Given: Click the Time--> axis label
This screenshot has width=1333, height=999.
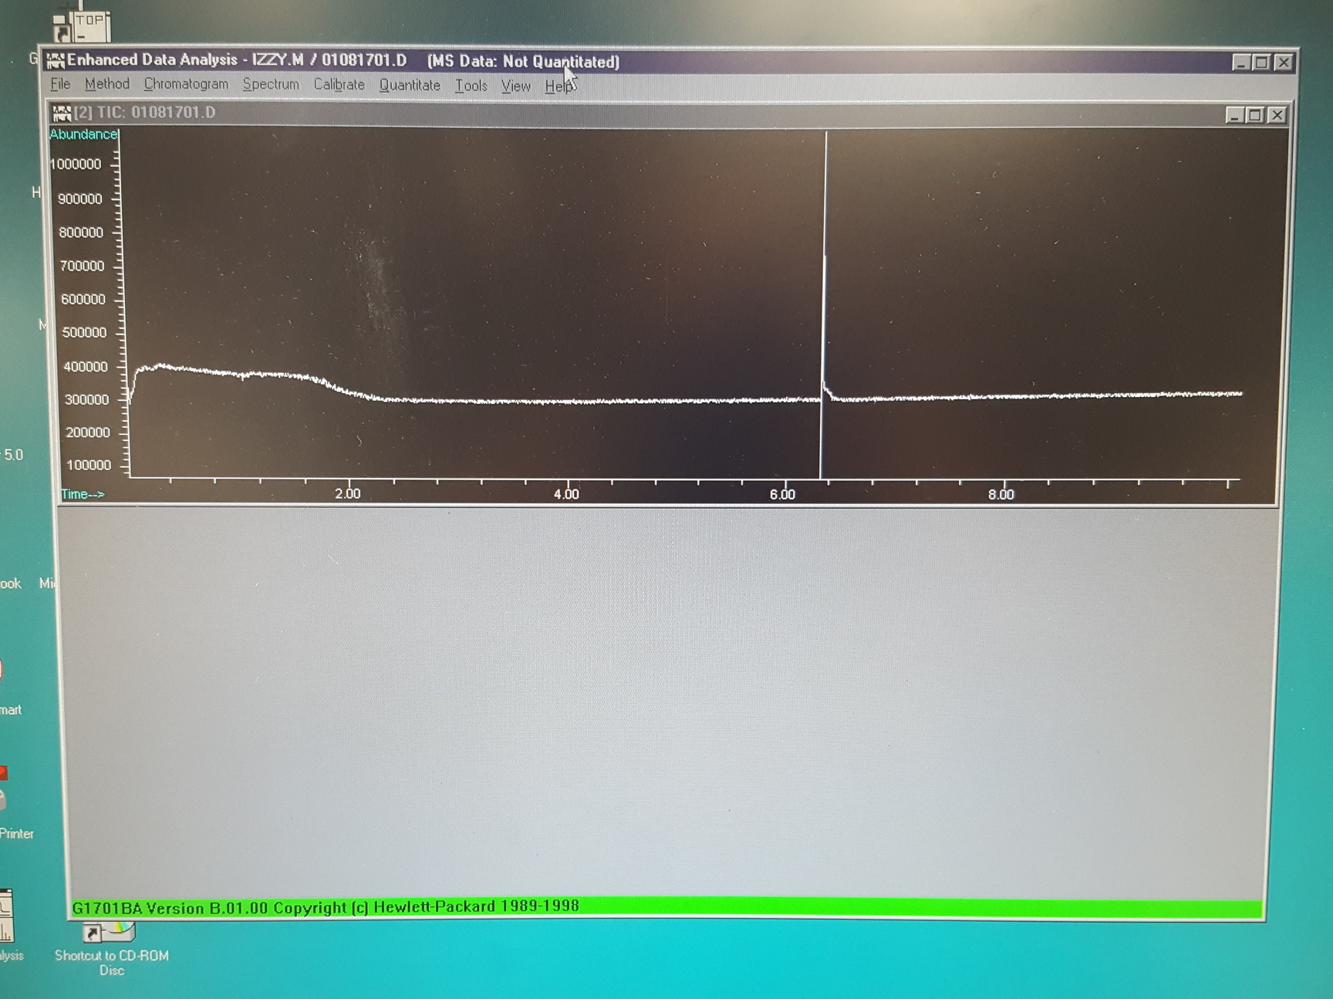Looking at the screenshot, I should 83,494.
